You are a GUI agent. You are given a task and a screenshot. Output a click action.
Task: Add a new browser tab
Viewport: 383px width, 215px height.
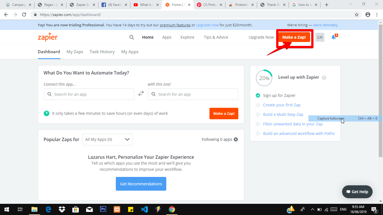coord(326,5)
